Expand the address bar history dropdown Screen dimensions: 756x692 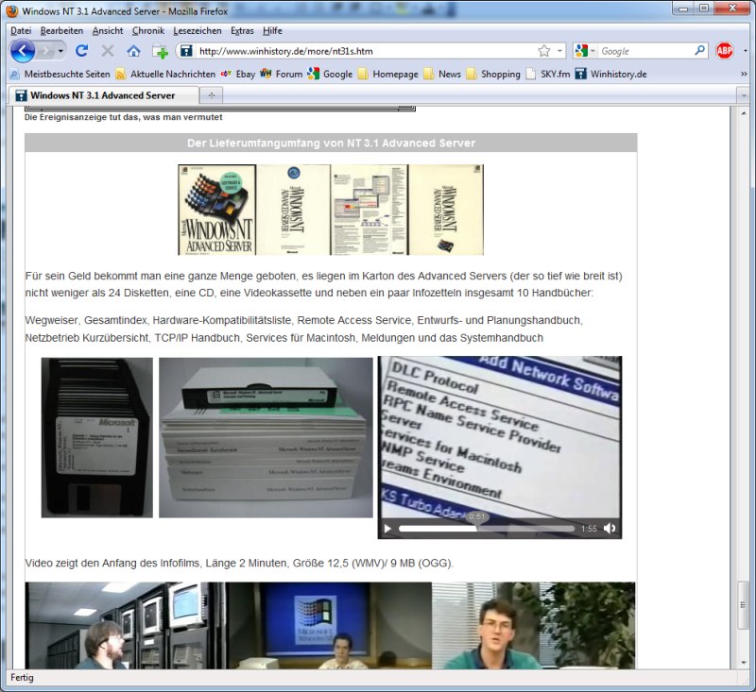[x=559, y=51]
